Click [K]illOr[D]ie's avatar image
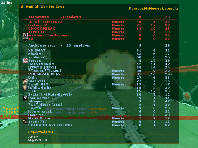The image size is (198, 148). click(25, 88)
